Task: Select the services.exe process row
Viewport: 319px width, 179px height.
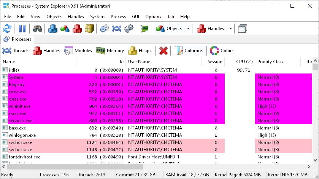Action: point(157,121)
